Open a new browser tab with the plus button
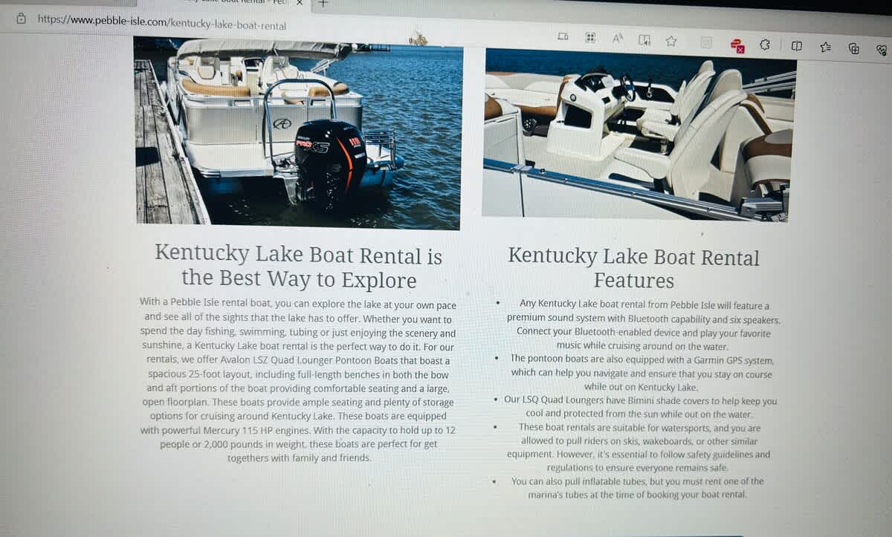The height and width of the screenshot is (537, 892). coord(323,3)
